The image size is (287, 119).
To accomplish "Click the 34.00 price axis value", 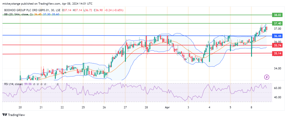I will coord(277,68).
